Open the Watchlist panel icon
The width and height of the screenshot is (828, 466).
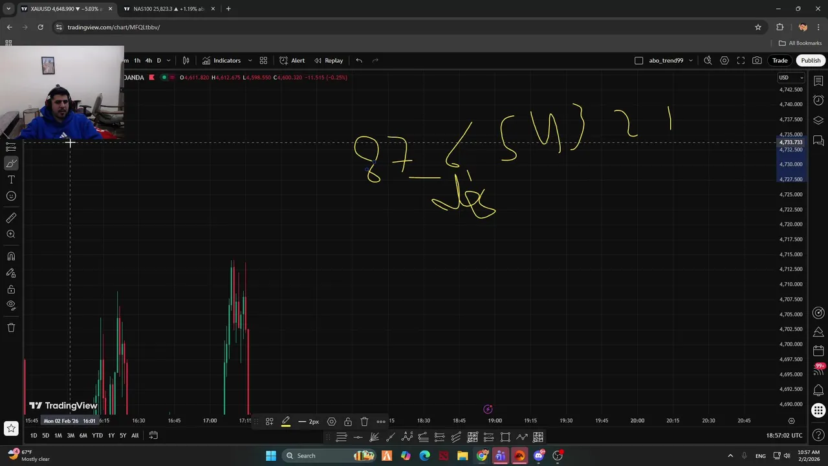818,80
